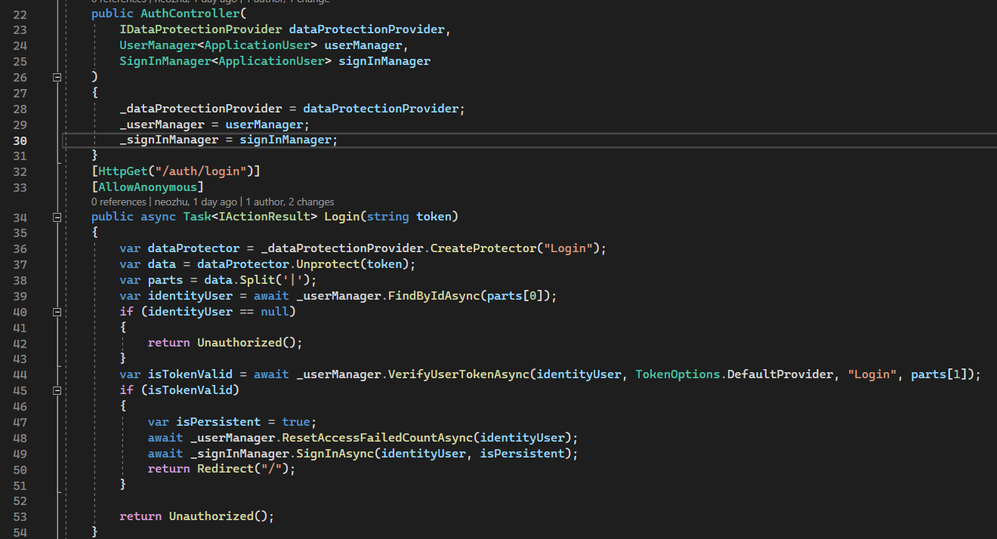997x539 pixels.
Task: Click line number 30 in the gutter
Action: click(x=20, y=140)
